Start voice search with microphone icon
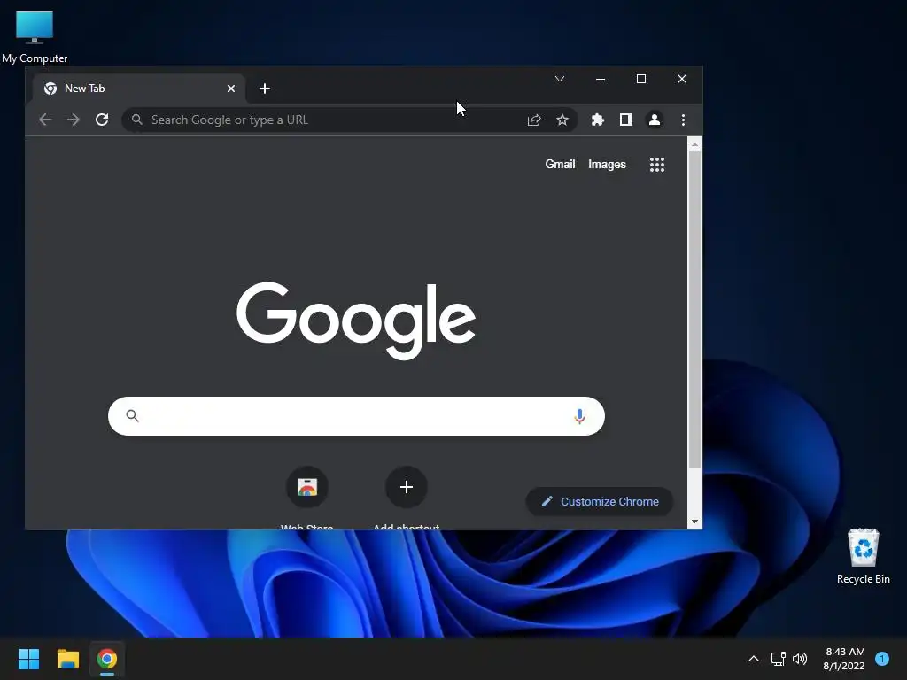Screen dimensions: 907x680 pyautogui.click(x=579, y=416)
